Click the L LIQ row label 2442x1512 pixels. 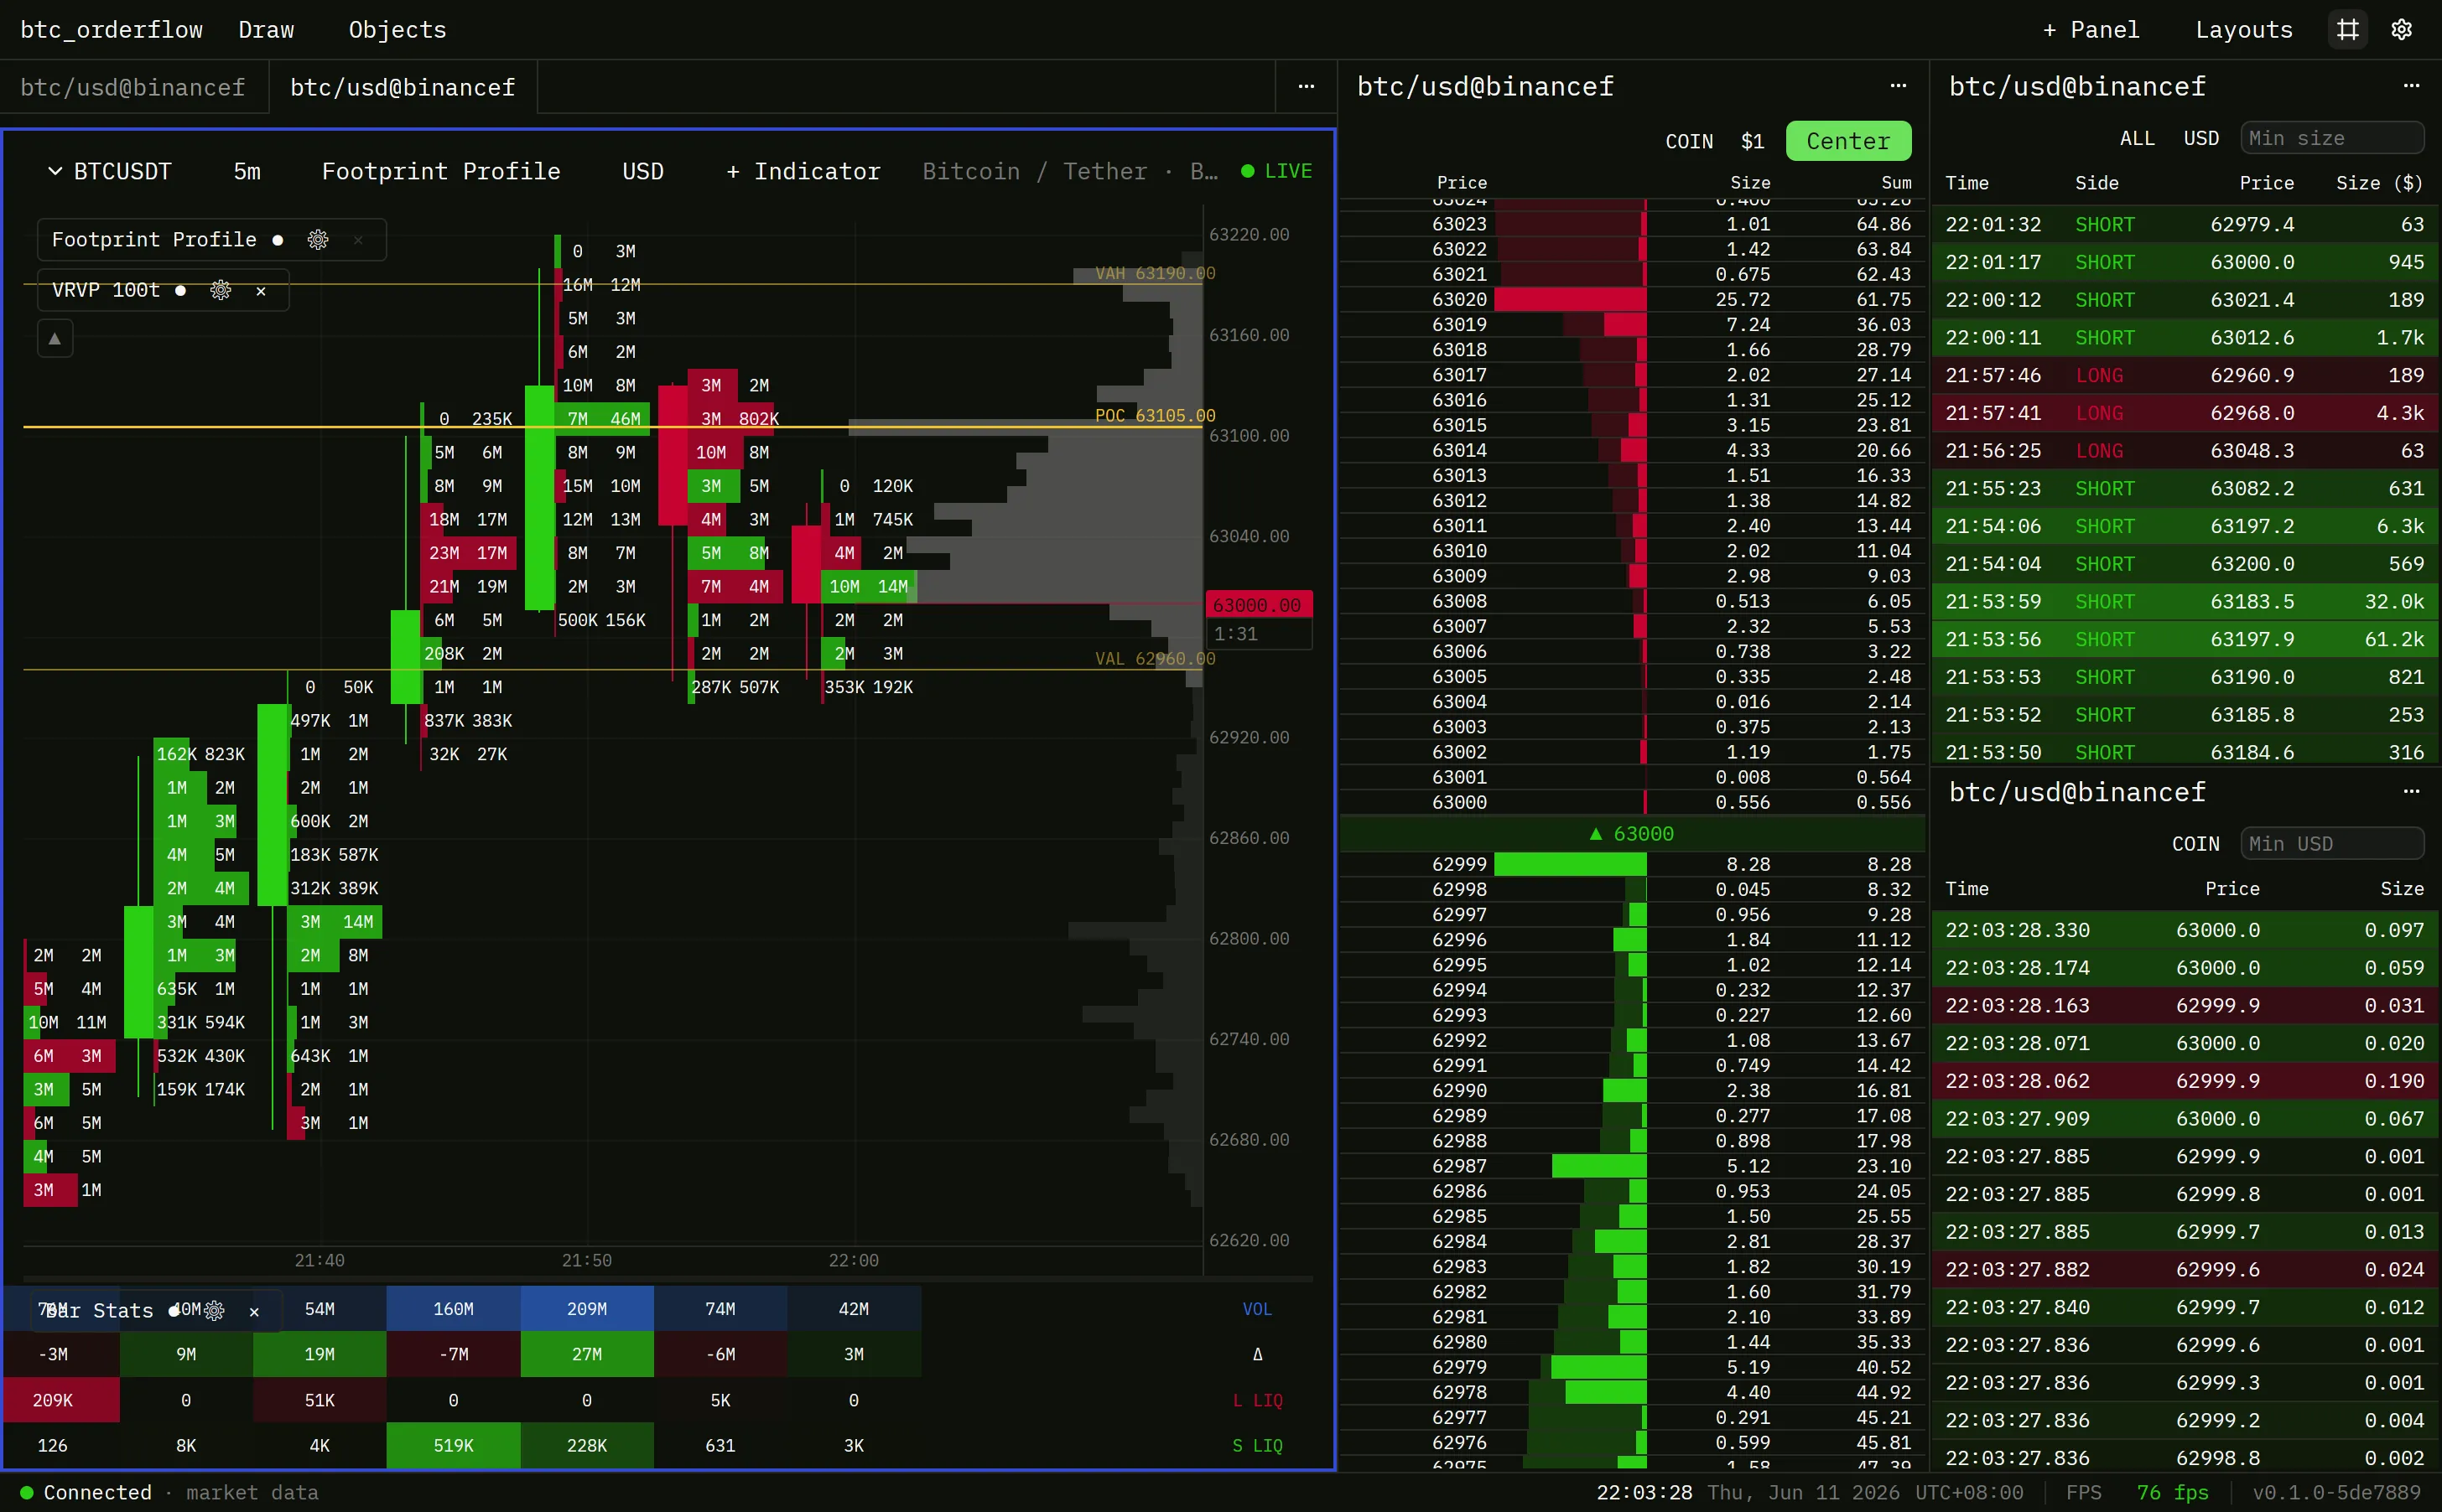(1256, 1400)
